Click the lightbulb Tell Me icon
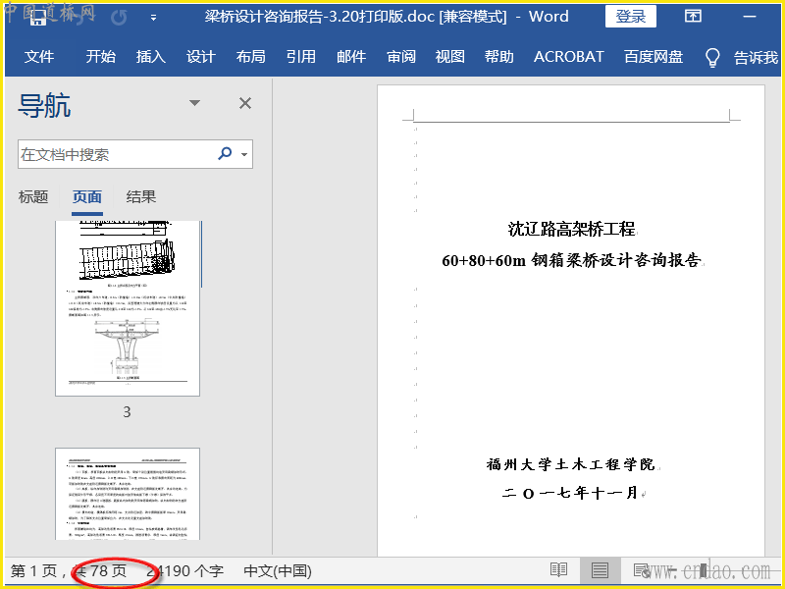The image size is (785, 589). coord(712,58)
